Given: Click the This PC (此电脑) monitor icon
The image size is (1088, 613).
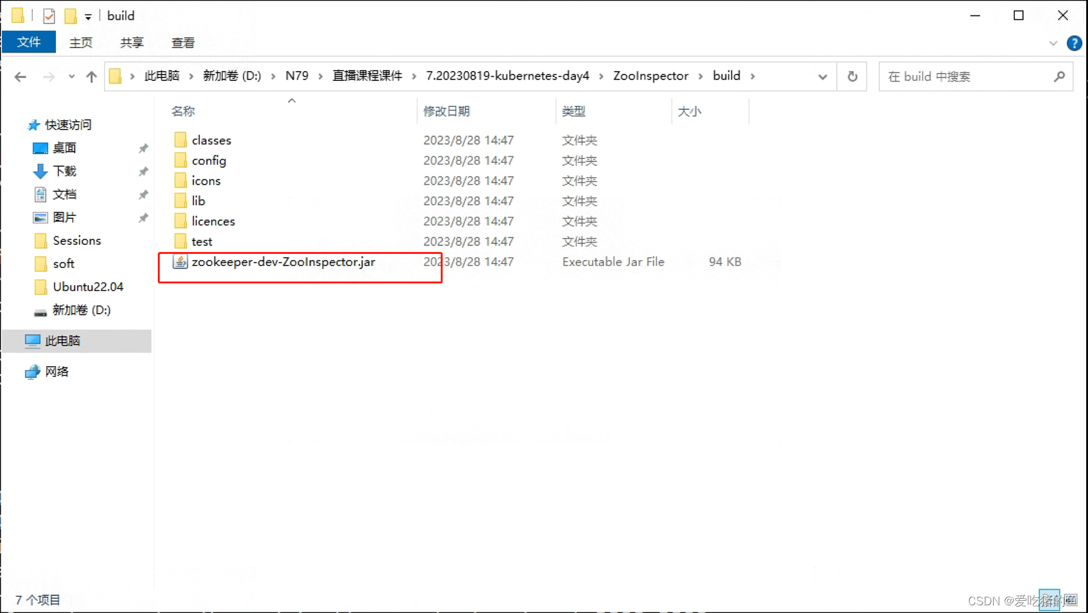Looking at the screenshot, I should 33,341.
